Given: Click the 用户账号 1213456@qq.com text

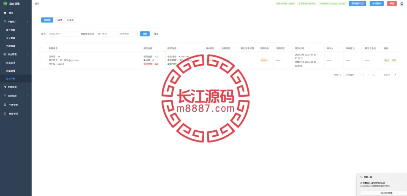Looking at the screenshot, I should click(x=64, y=60).
